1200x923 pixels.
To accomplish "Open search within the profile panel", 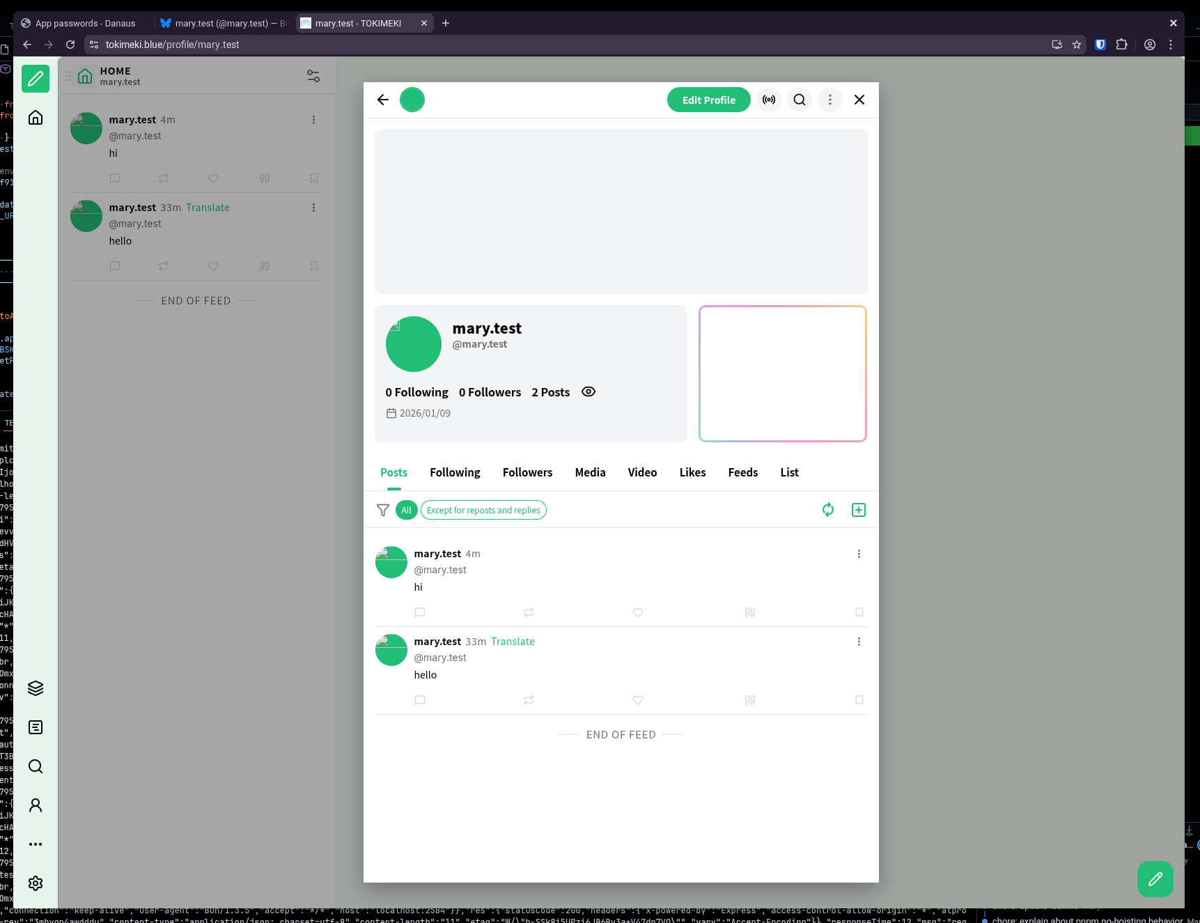I will pos(800,100).
